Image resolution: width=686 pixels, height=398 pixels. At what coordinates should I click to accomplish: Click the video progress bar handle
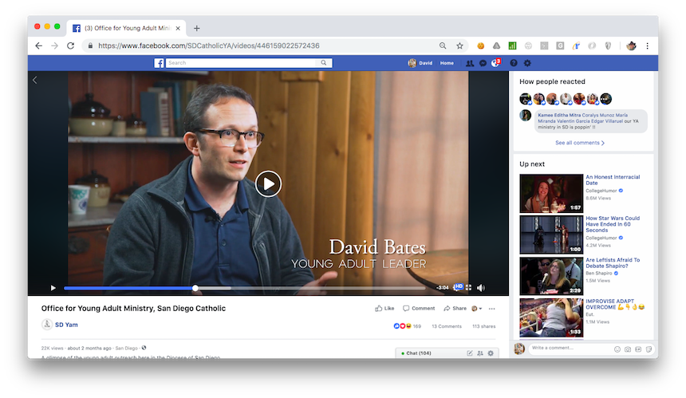(195, 288)
